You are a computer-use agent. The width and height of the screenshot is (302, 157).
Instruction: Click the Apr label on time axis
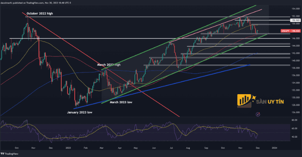click(120, 148)
